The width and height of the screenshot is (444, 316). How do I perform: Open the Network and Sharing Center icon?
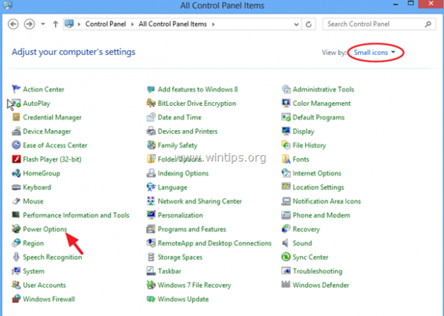[x=151, y=202]
